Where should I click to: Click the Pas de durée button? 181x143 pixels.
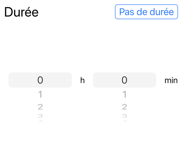point(146,12)
